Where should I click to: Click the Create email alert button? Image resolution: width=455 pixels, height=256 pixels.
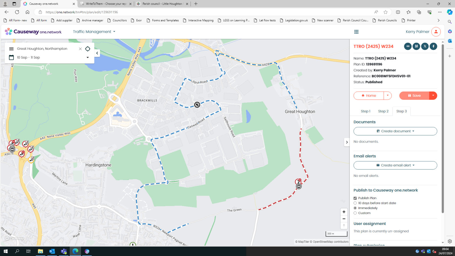coord(395,165)
